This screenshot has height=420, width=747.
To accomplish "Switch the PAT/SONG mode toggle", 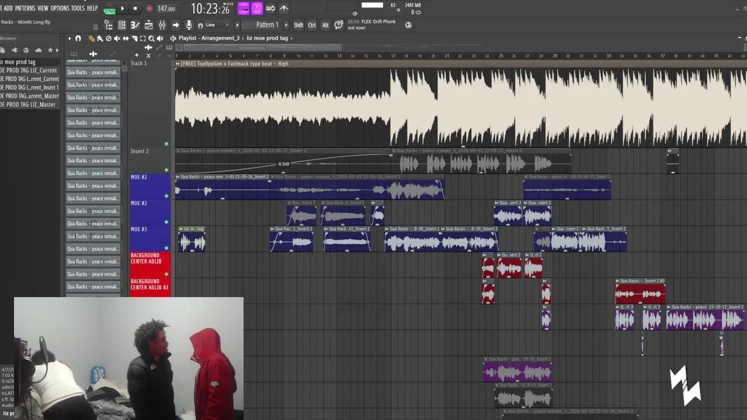I will 109,9.
